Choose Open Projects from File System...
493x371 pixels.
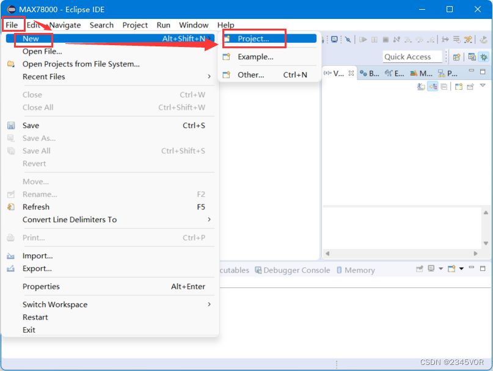110,64
